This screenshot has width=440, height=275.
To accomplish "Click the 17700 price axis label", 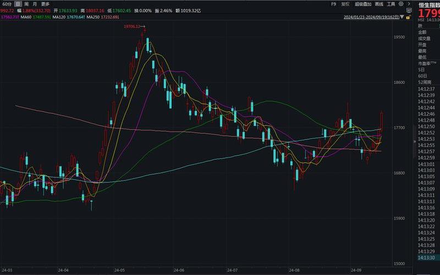I will (x=399, y=128).
